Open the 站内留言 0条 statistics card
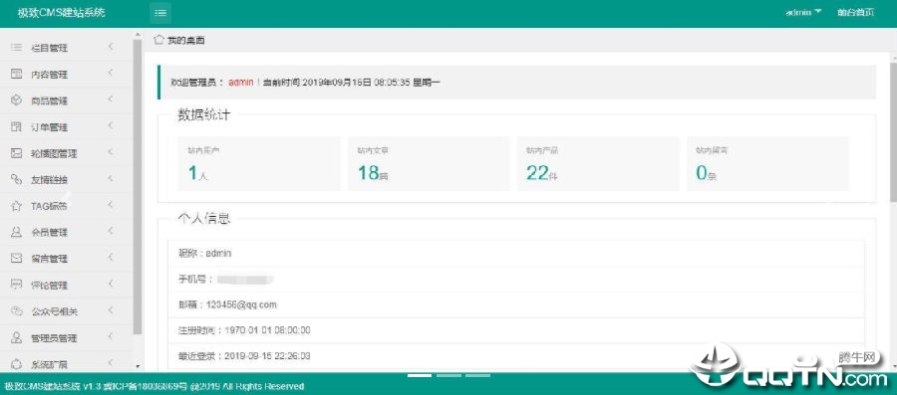Screen dimensions: 897x395 [767, 163]
